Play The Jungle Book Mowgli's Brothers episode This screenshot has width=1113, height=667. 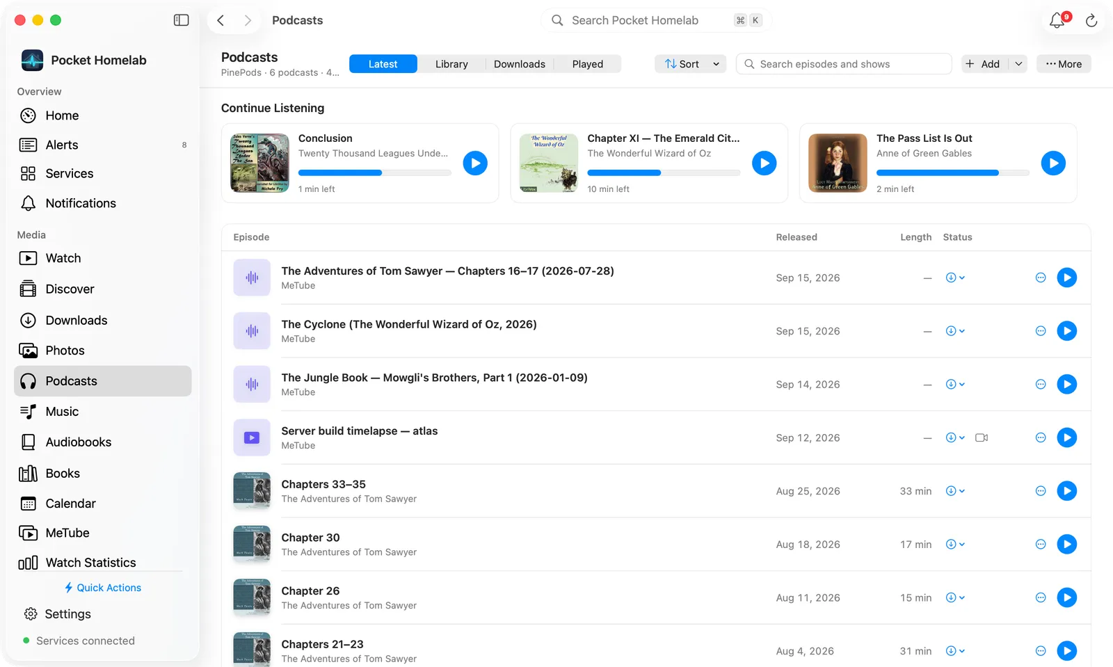point(1066,385)
